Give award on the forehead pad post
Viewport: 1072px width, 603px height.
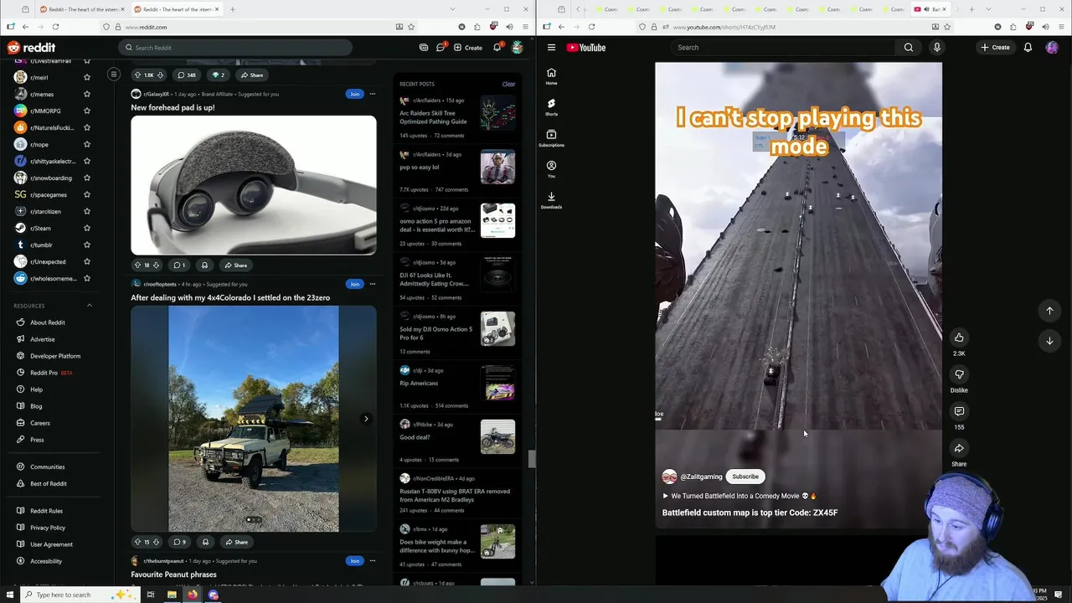tap(204, 265)
